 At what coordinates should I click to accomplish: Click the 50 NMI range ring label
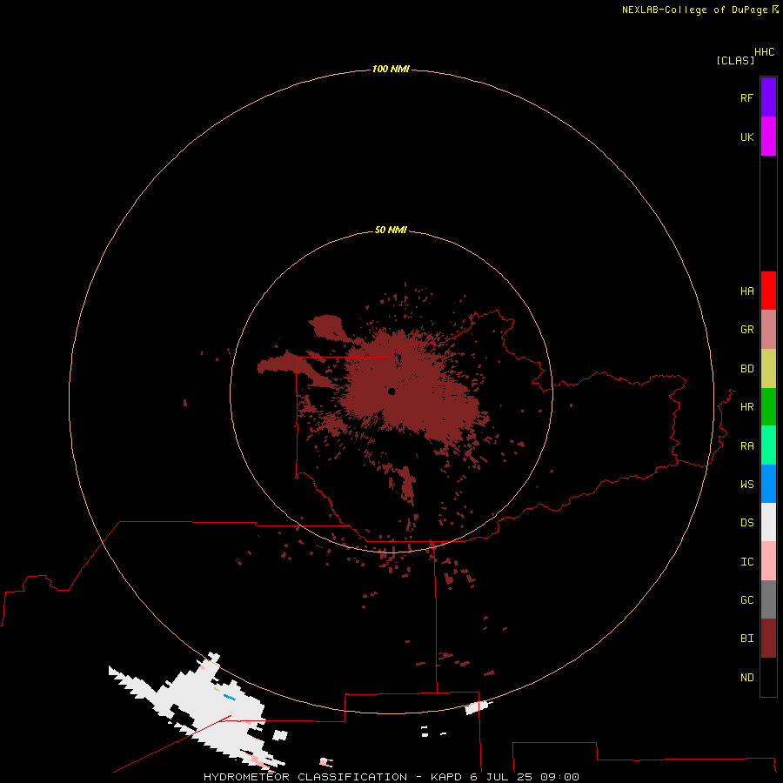point(391,230)
